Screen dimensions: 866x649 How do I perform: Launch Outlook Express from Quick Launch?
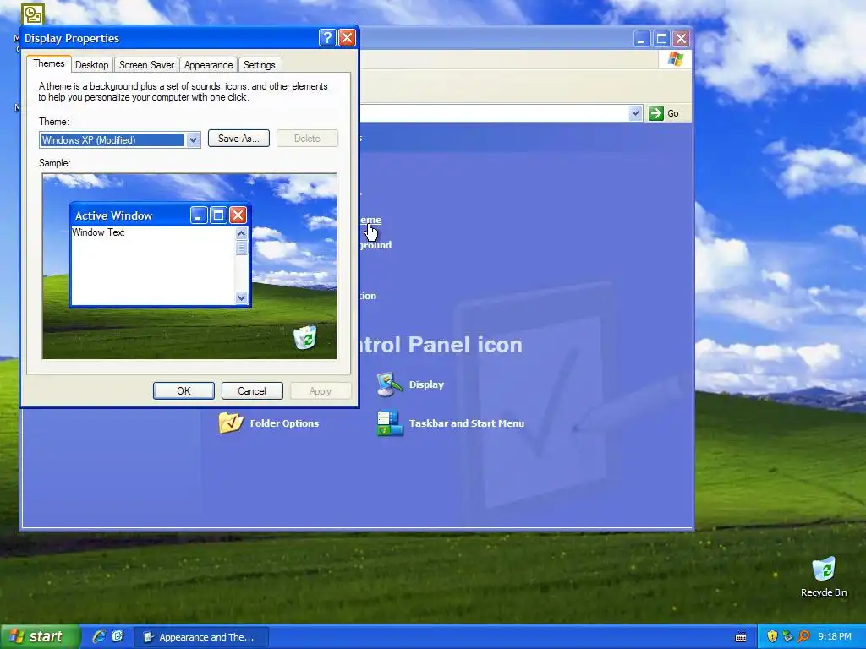118,636
